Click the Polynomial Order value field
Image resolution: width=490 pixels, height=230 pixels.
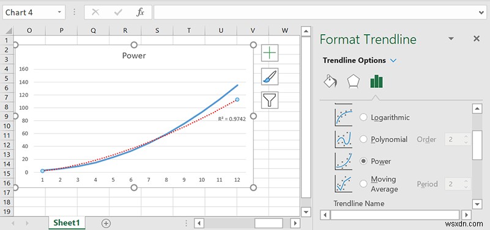454,139
